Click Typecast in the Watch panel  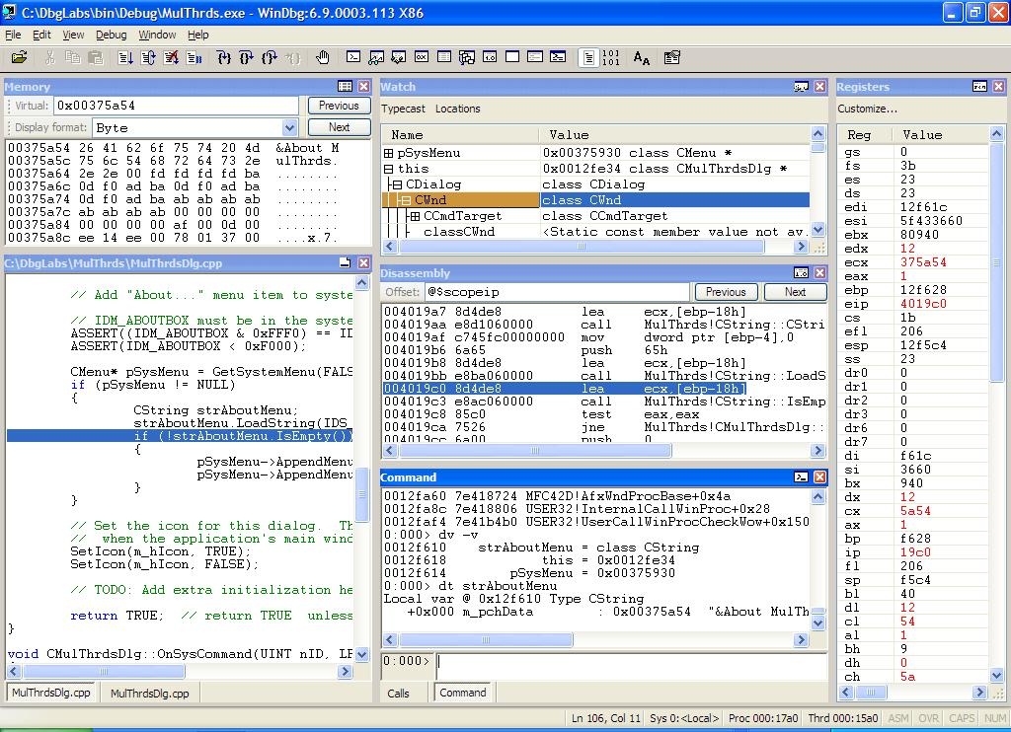click(x=403, y=109)
